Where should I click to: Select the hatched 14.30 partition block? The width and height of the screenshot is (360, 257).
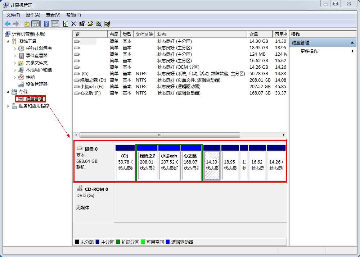click(212, 163)
